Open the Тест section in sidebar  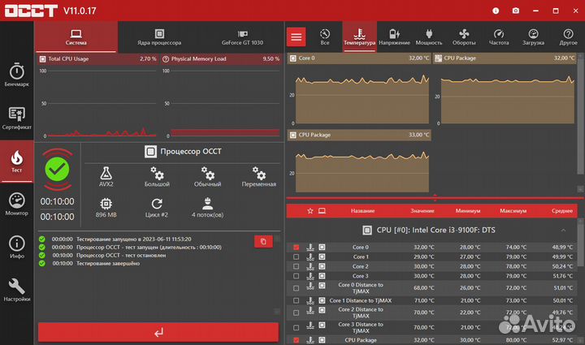point(17,162)
